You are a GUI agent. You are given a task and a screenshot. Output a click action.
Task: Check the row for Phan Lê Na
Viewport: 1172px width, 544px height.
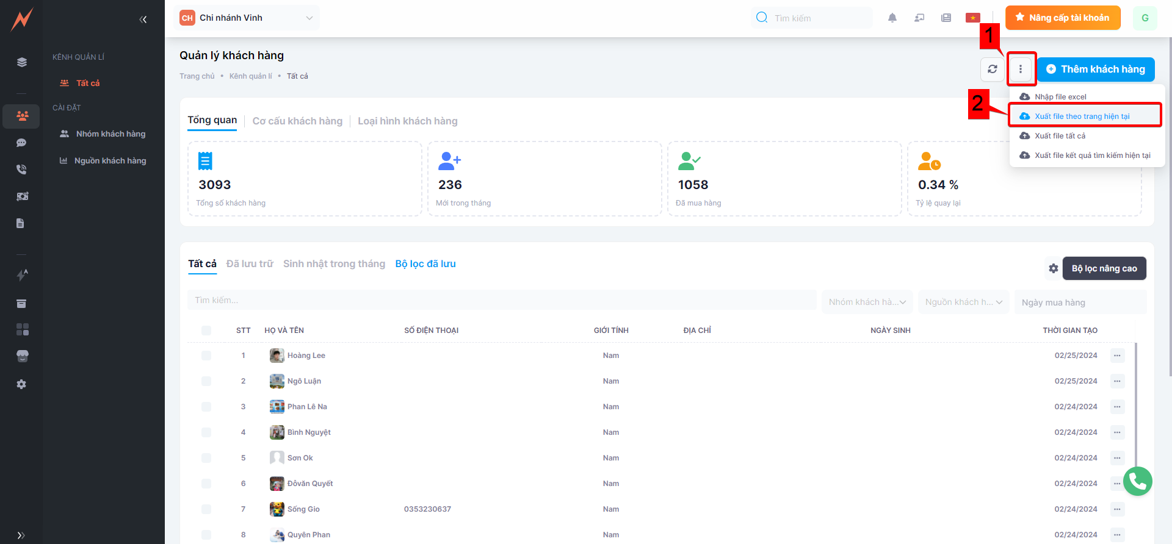(x=206, y=407)
